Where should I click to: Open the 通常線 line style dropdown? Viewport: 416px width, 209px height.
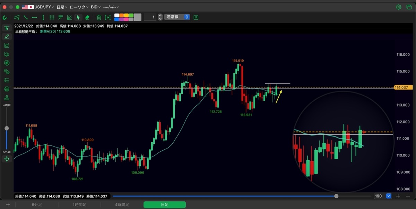(177, 17)
